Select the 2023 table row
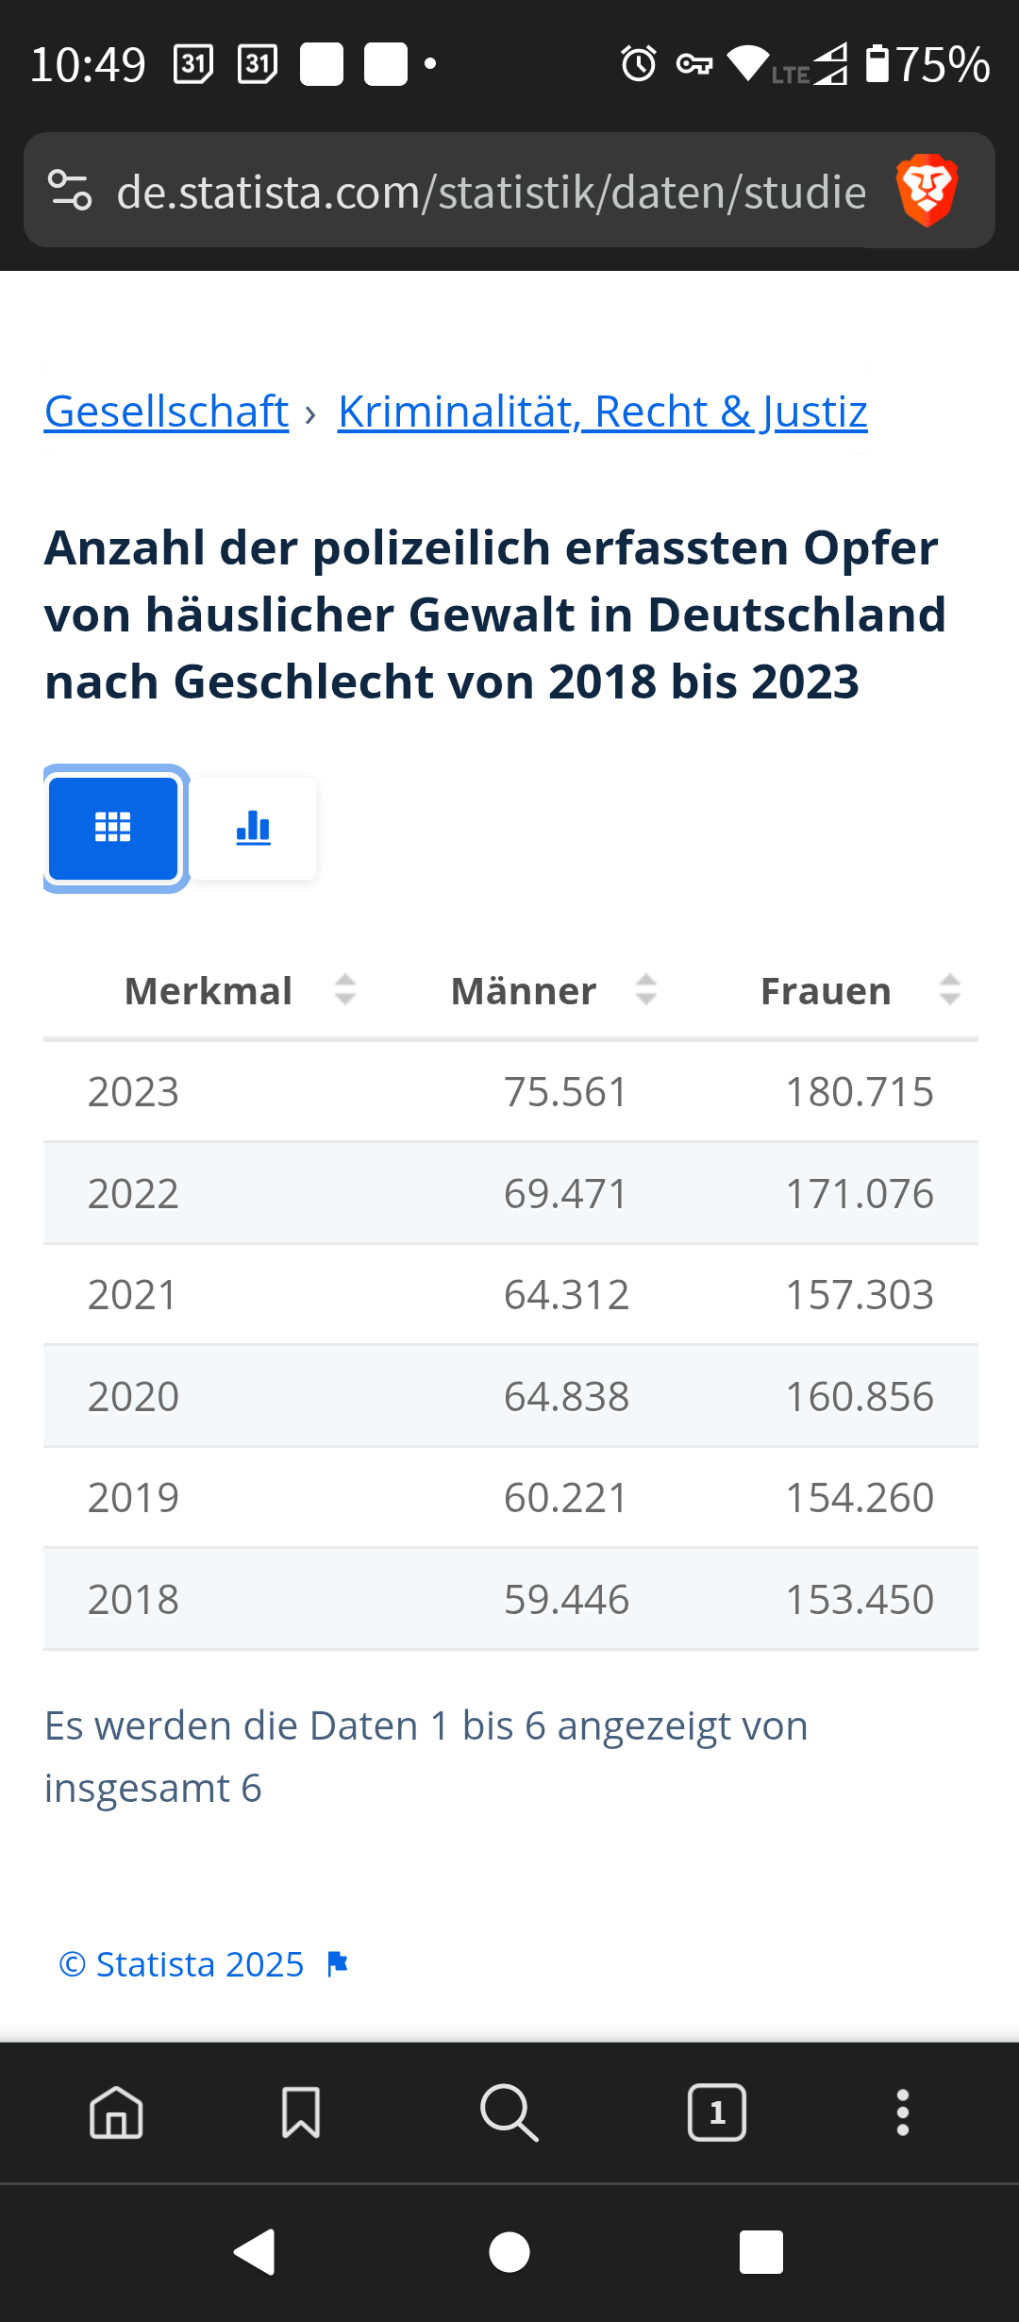1019x2322 pixels. pos(509,1092)
